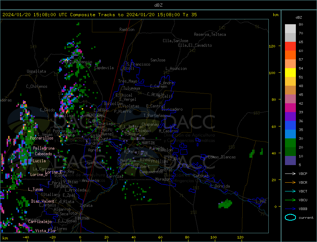Click the Carrizalejo white label
317x242 pixels.
(x=40, y=222)
